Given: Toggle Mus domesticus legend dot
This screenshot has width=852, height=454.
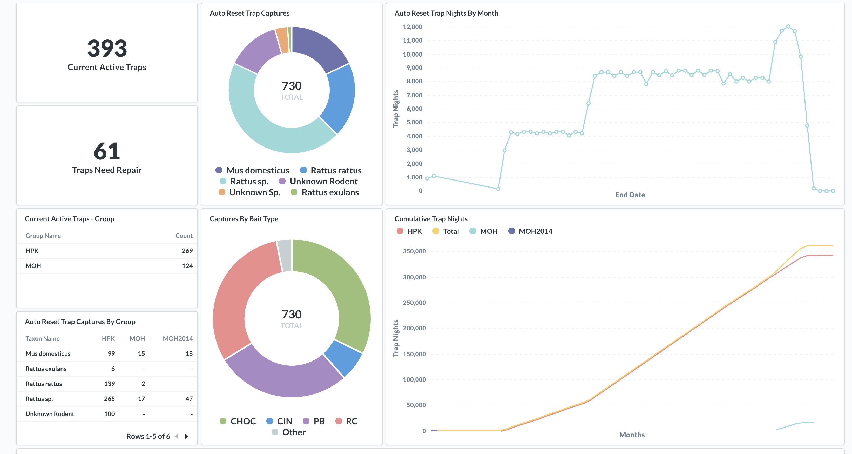Looking at the screenshot, I should coord(219,170).
